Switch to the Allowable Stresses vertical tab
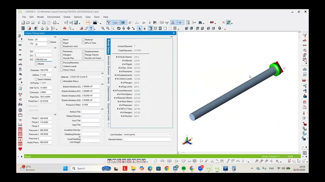This screenshot has height=182, width=325. pyautogui.click(x=108, y=65)
